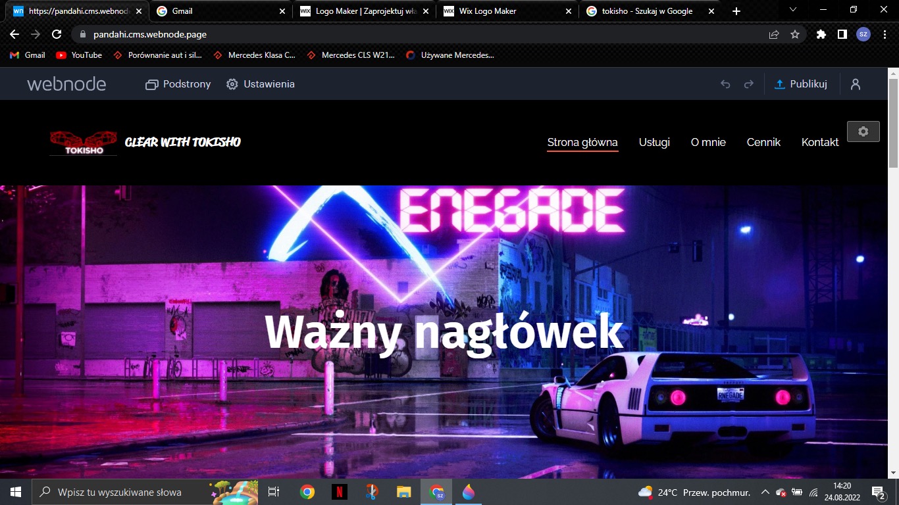899x505 pixels.
Task: Bookmark the page with the star icon
Action: (x=796, y=34)
